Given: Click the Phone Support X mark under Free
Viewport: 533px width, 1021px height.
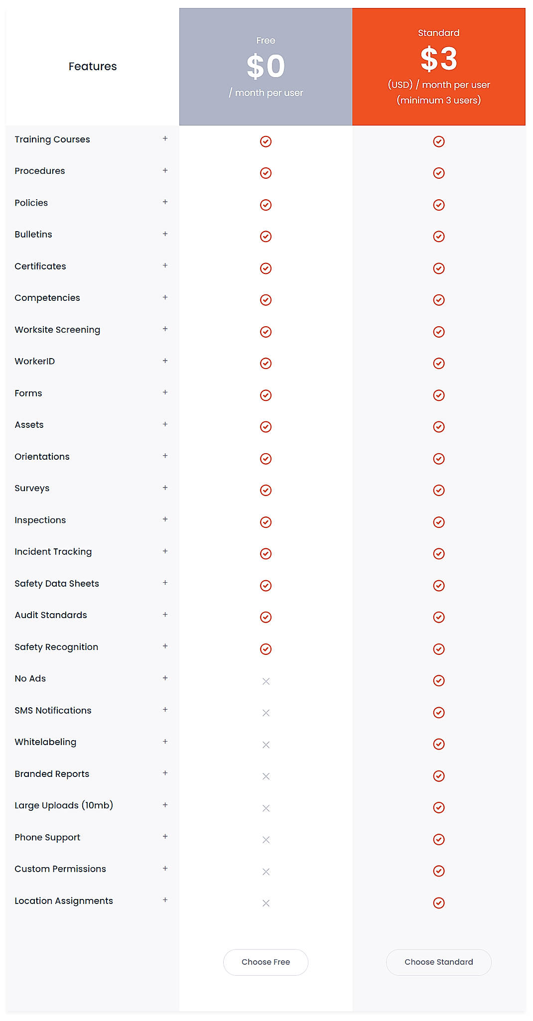Looking at the screenshot, I should click(266, 840).
